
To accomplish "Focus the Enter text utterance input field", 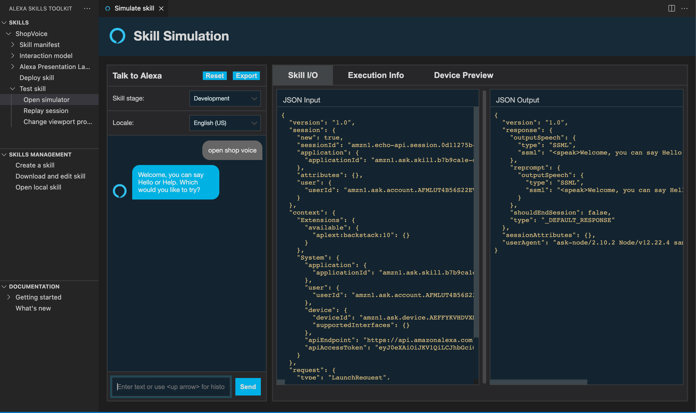I will pos(171,386).
